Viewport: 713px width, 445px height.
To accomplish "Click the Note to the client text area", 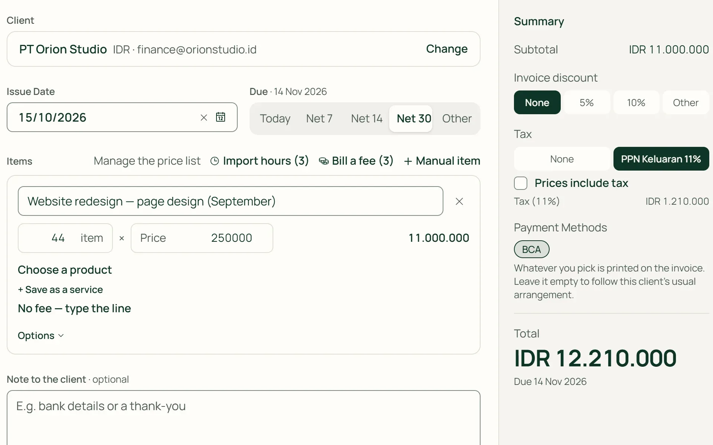I will pos(244,418).
